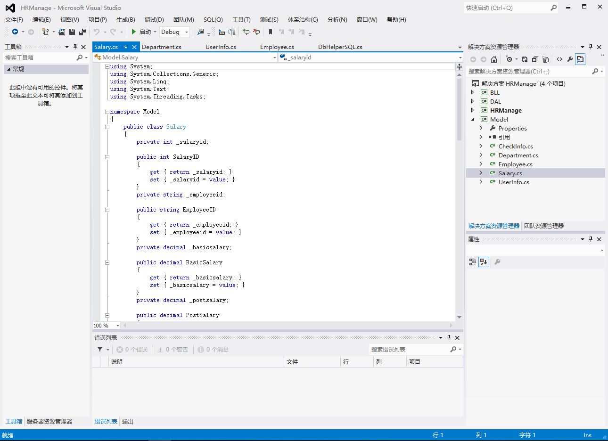Select the 引用 references node

click(504, 138)
